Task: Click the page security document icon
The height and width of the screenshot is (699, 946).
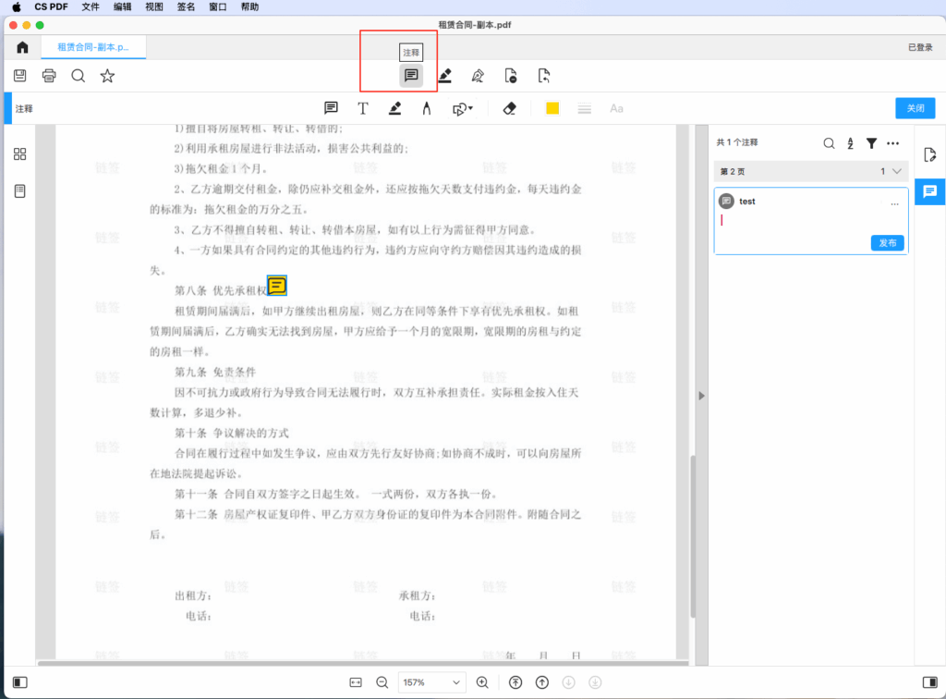Action: point(510,76)
